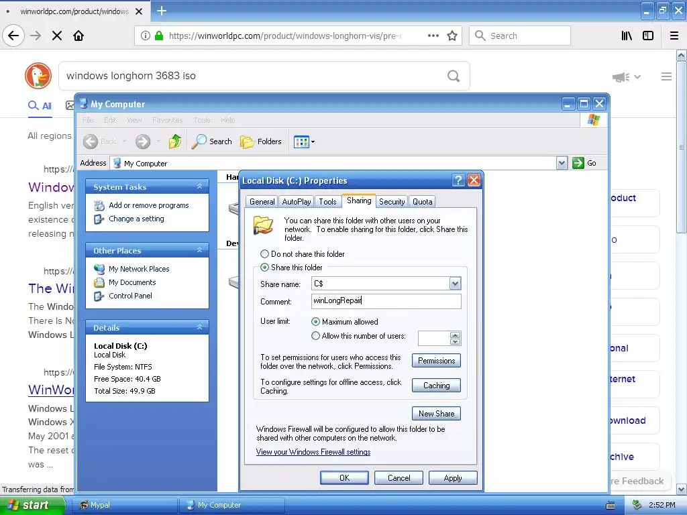
Task: Click Apply in Properties dialog
Action: click(453, 477)
